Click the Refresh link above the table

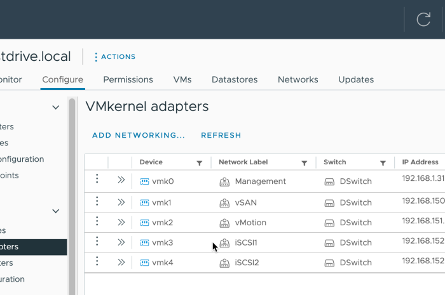221,135
